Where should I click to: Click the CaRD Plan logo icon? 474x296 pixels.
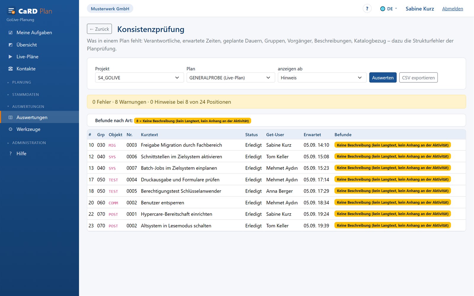click(11, 11)
